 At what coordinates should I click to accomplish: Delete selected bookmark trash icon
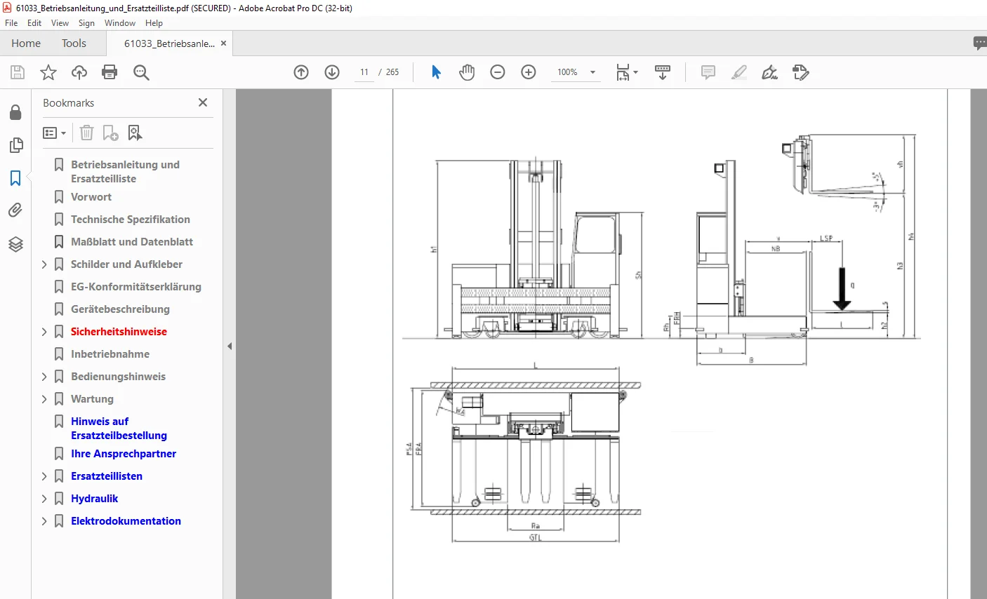(86, 133)
